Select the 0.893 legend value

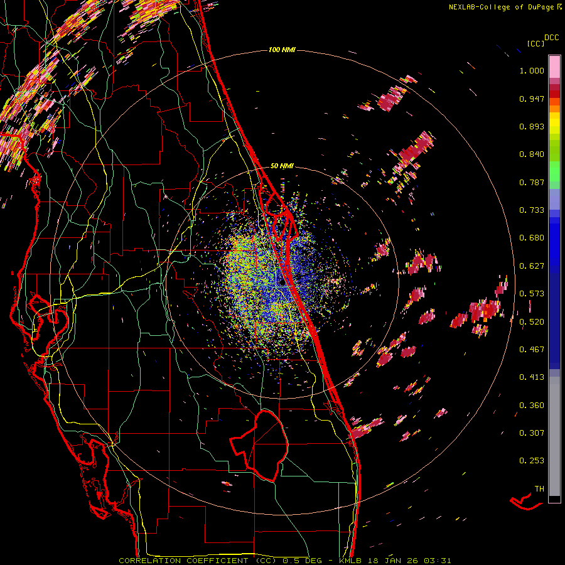(532, 126)
